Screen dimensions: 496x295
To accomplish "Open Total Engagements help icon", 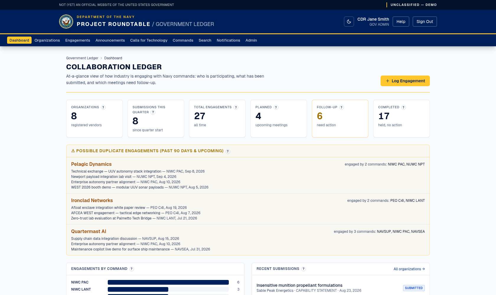I will pos(236,107).
